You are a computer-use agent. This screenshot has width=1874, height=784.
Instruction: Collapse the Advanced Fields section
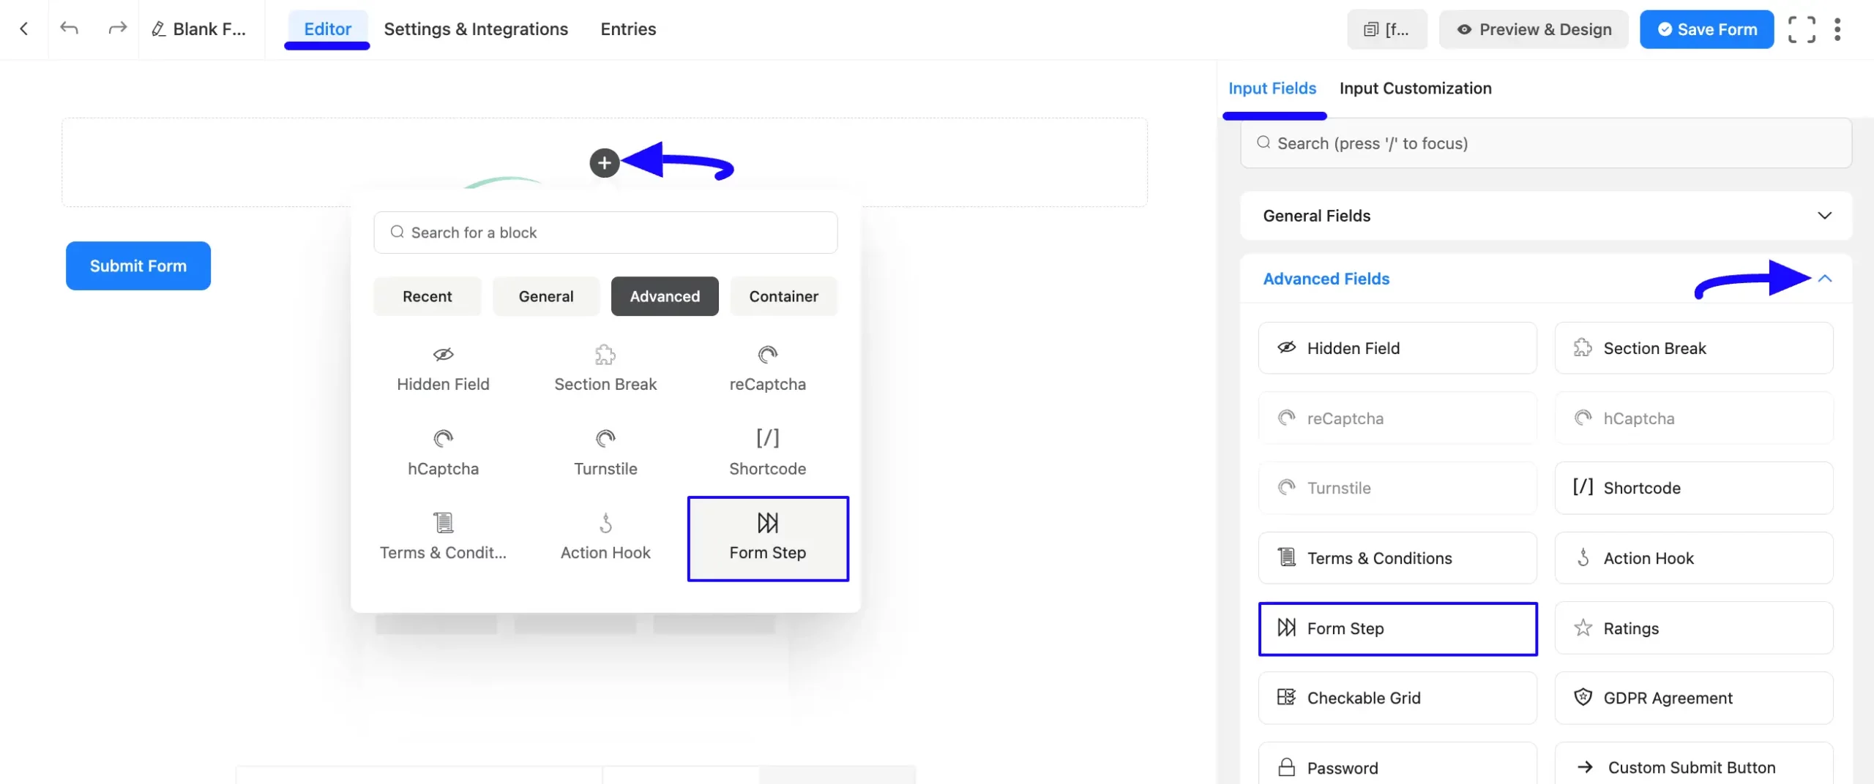point(1825,279)
